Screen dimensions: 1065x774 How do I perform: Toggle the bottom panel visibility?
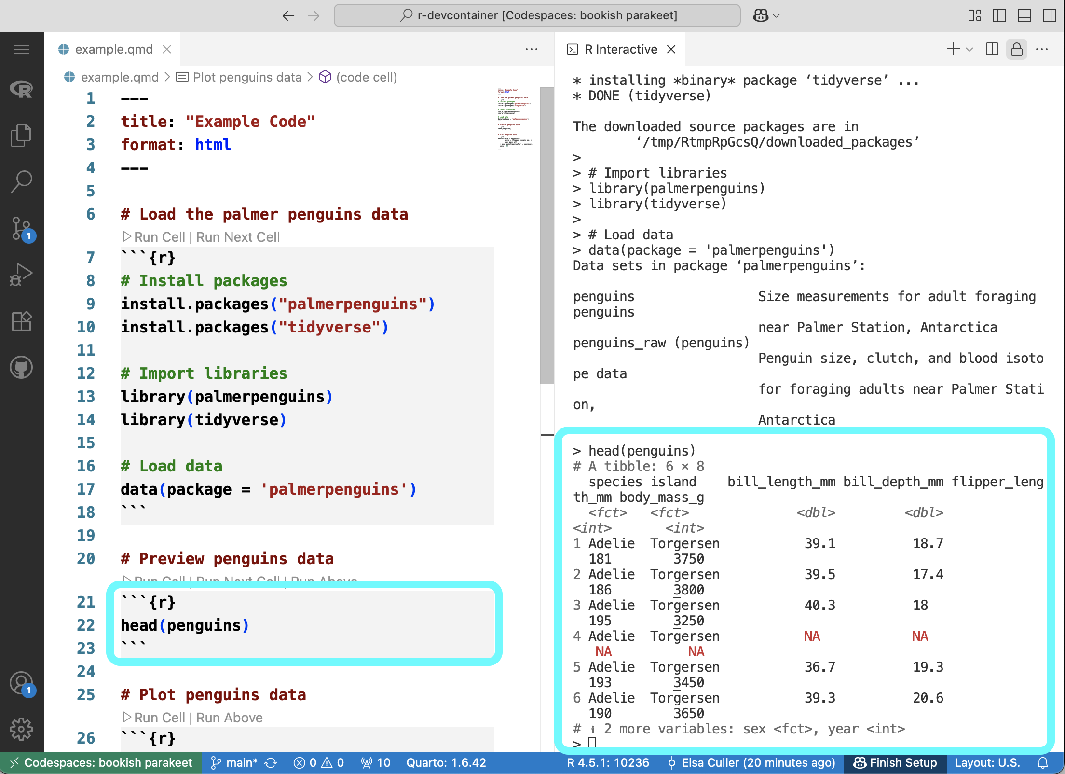click(1024, 15)
